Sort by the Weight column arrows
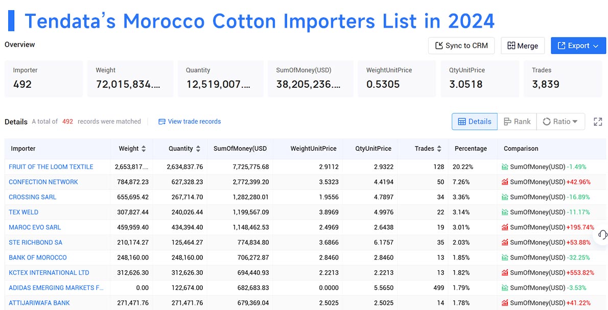This screenshot has height=310, width=608. coord(144,149)
